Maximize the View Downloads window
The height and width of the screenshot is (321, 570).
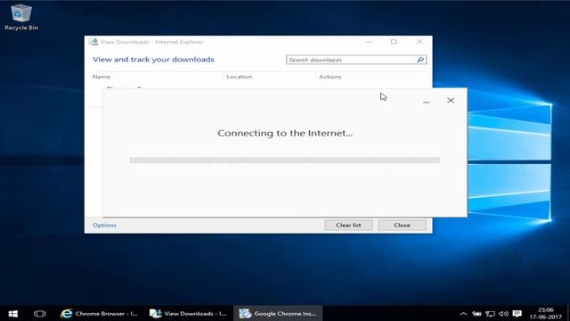394,42
